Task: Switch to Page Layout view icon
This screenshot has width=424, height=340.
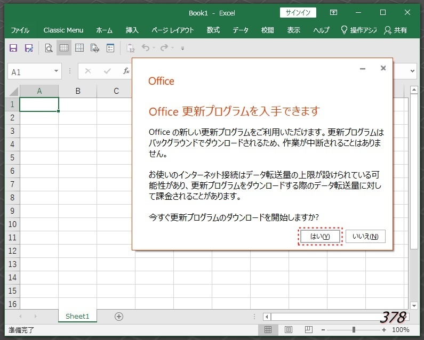Action: click(288, 330)
